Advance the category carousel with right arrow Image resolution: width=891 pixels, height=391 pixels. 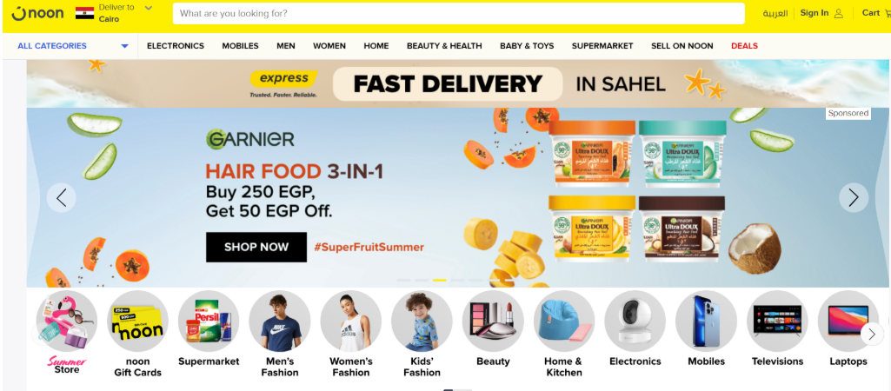tap(872, 334)
